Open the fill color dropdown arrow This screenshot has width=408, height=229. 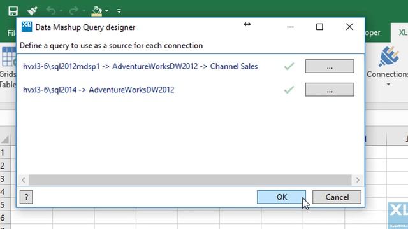[106, 11]
